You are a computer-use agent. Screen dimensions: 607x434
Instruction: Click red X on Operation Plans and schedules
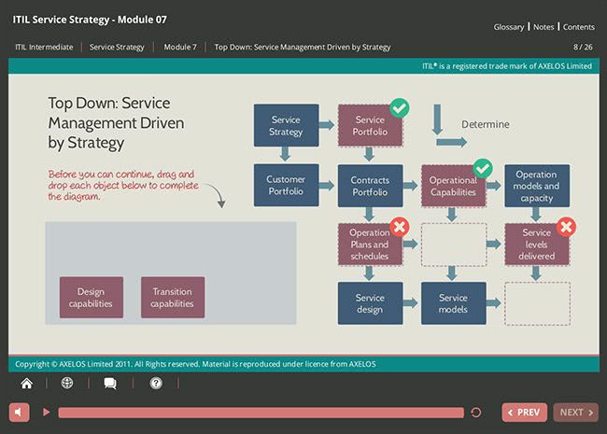[400, 227]
